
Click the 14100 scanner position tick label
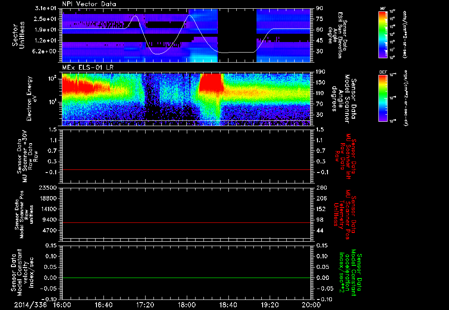(x=48, y=209)
